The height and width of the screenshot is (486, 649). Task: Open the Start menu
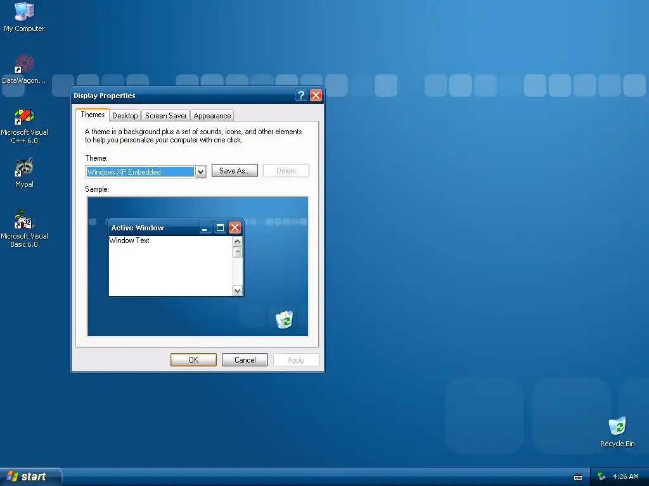[x=30, y=477]
